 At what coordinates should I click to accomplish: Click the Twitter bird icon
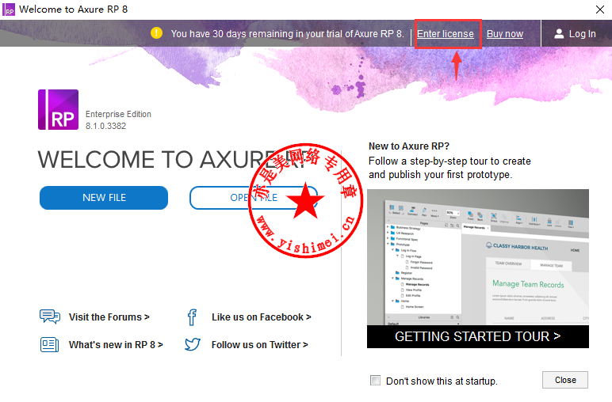[x=193, y=344]
